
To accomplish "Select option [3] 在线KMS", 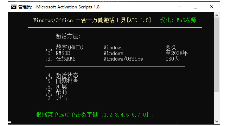I will pos(60,58).
